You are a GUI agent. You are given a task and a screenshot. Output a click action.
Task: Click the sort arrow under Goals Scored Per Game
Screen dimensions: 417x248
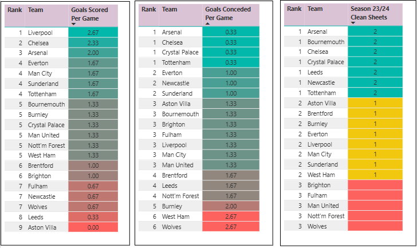74,24
